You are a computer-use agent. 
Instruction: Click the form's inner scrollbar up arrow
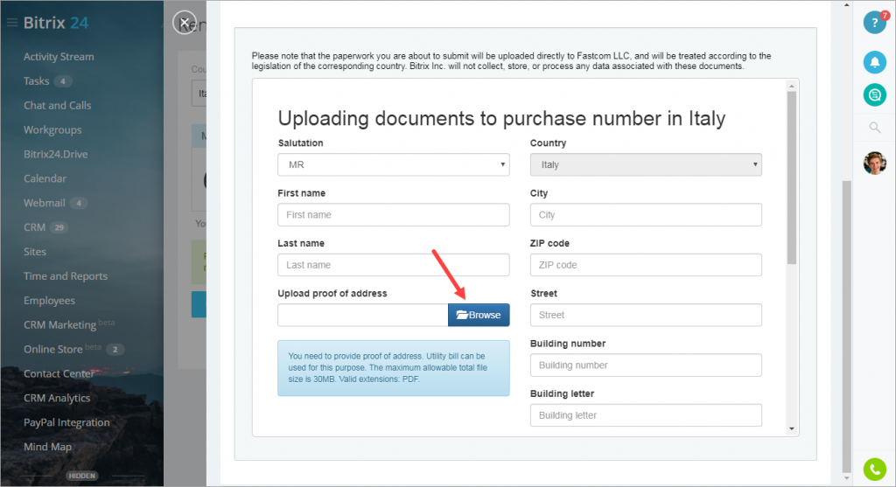click(791, 87)
